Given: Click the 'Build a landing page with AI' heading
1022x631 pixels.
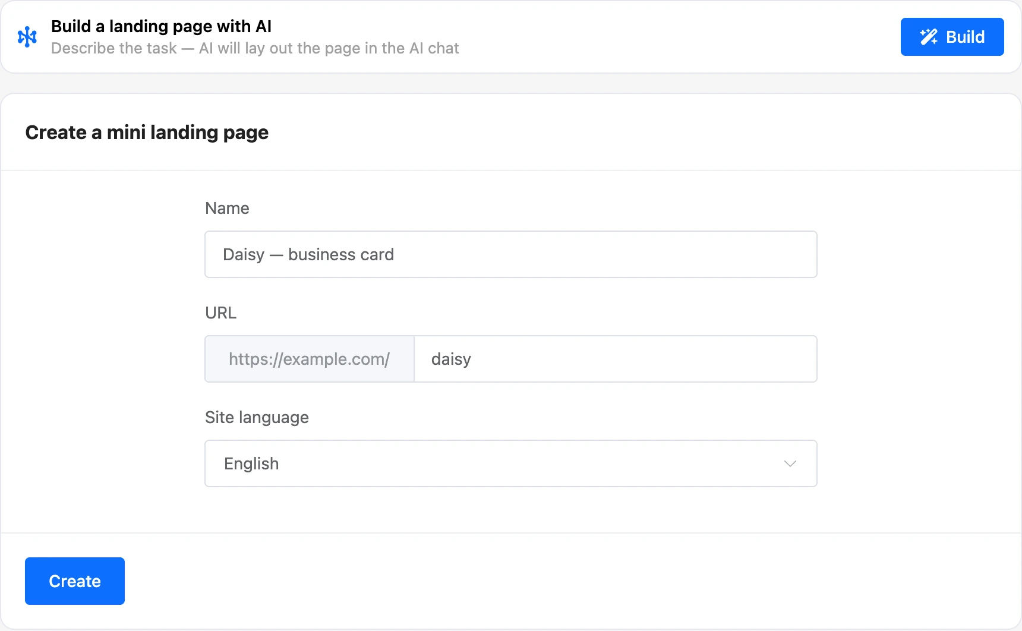Looking at the screenshot, I should click(162, 26).
